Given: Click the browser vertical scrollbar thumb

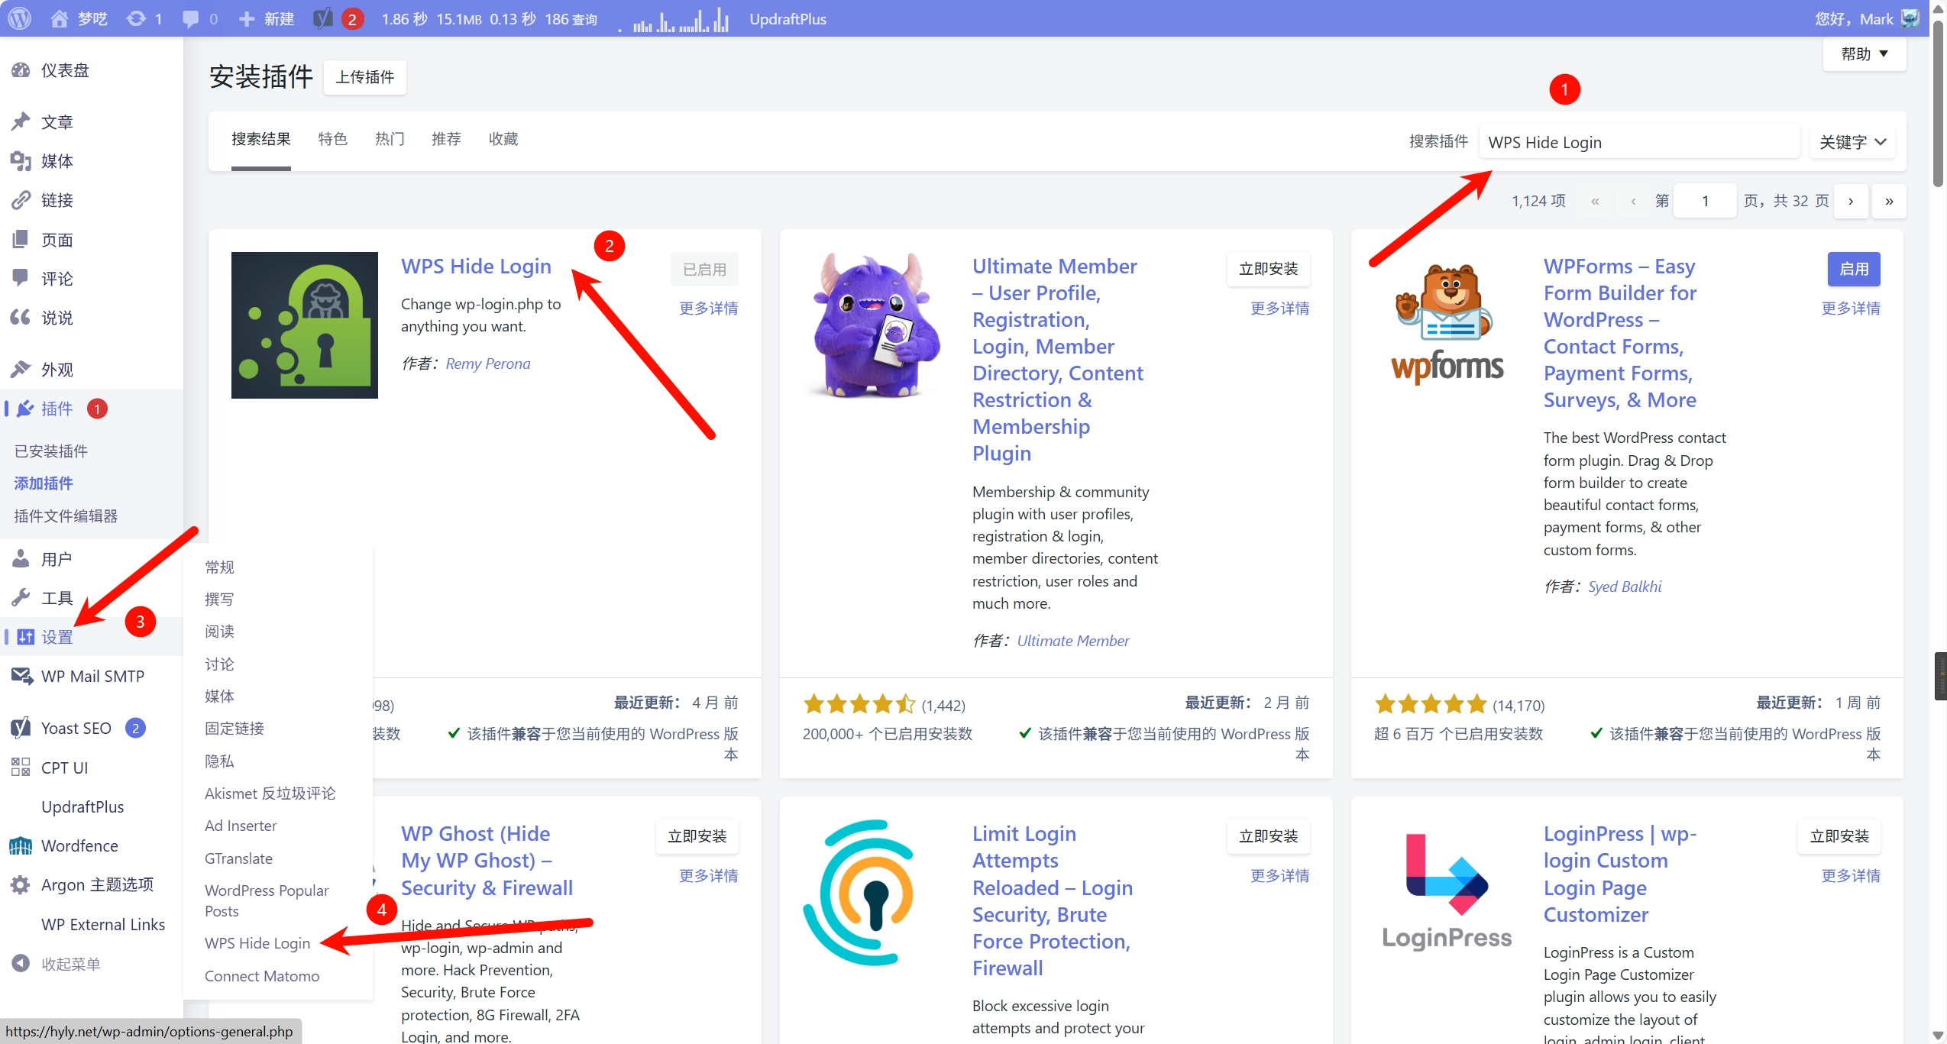Looking at the screenshot, I should 1939,103.
